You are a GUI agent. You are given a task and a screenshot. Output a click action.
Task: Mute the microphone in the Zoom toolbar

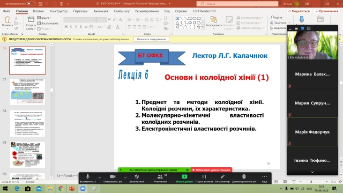point(88,177)
